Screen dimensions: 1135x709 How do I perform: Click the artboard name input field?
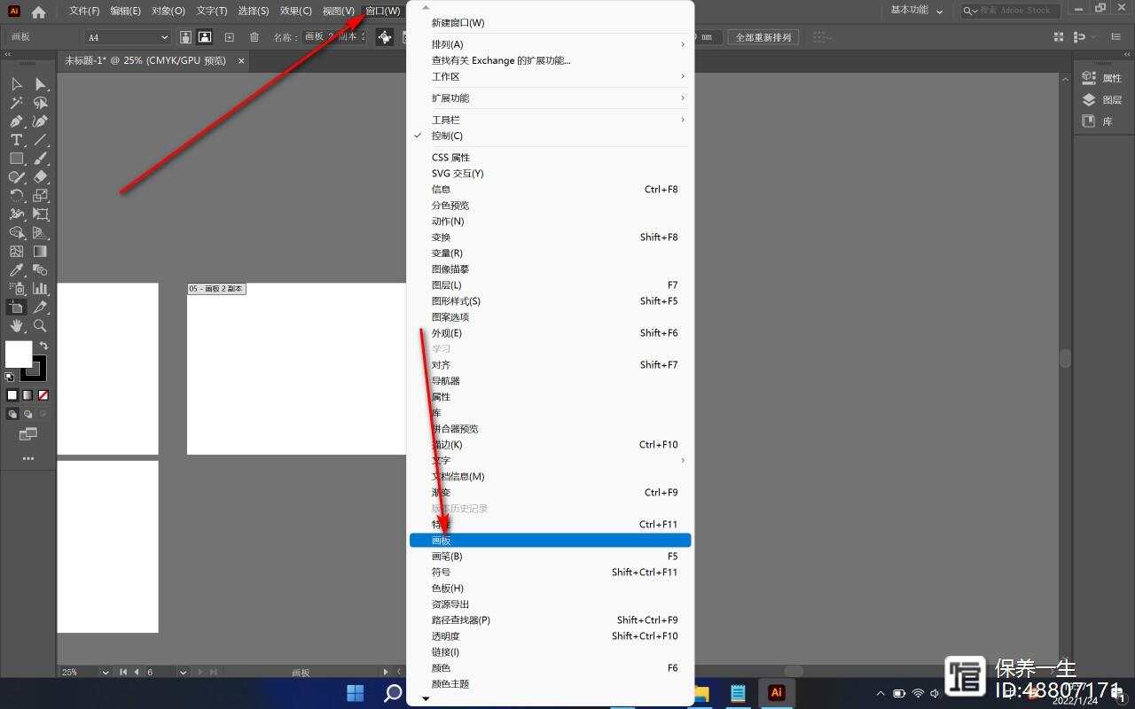[x=333, y=37]
